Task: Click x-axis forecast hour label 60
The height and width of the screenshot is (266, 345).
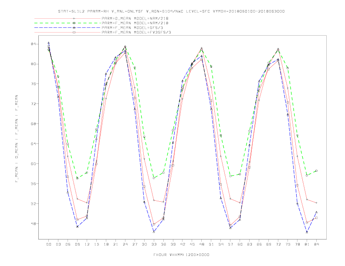Action: [240, 244]
